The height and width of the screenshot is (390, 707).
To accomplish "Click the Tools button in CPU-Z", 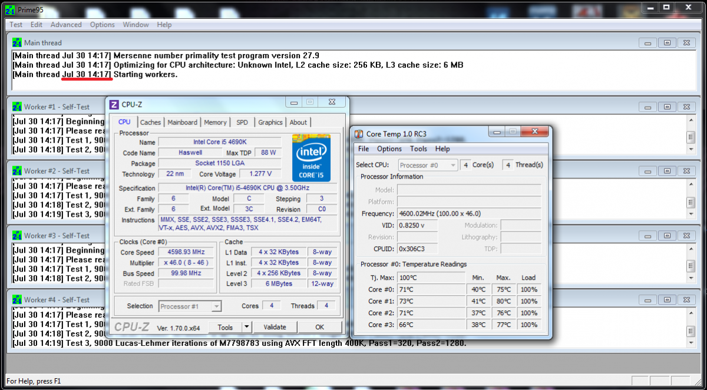I will pos(226,327).
